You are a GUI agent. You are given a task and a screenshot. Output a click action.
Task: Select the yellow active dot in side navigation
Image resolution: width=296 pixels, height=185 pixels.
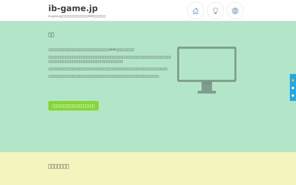(293, 81)
